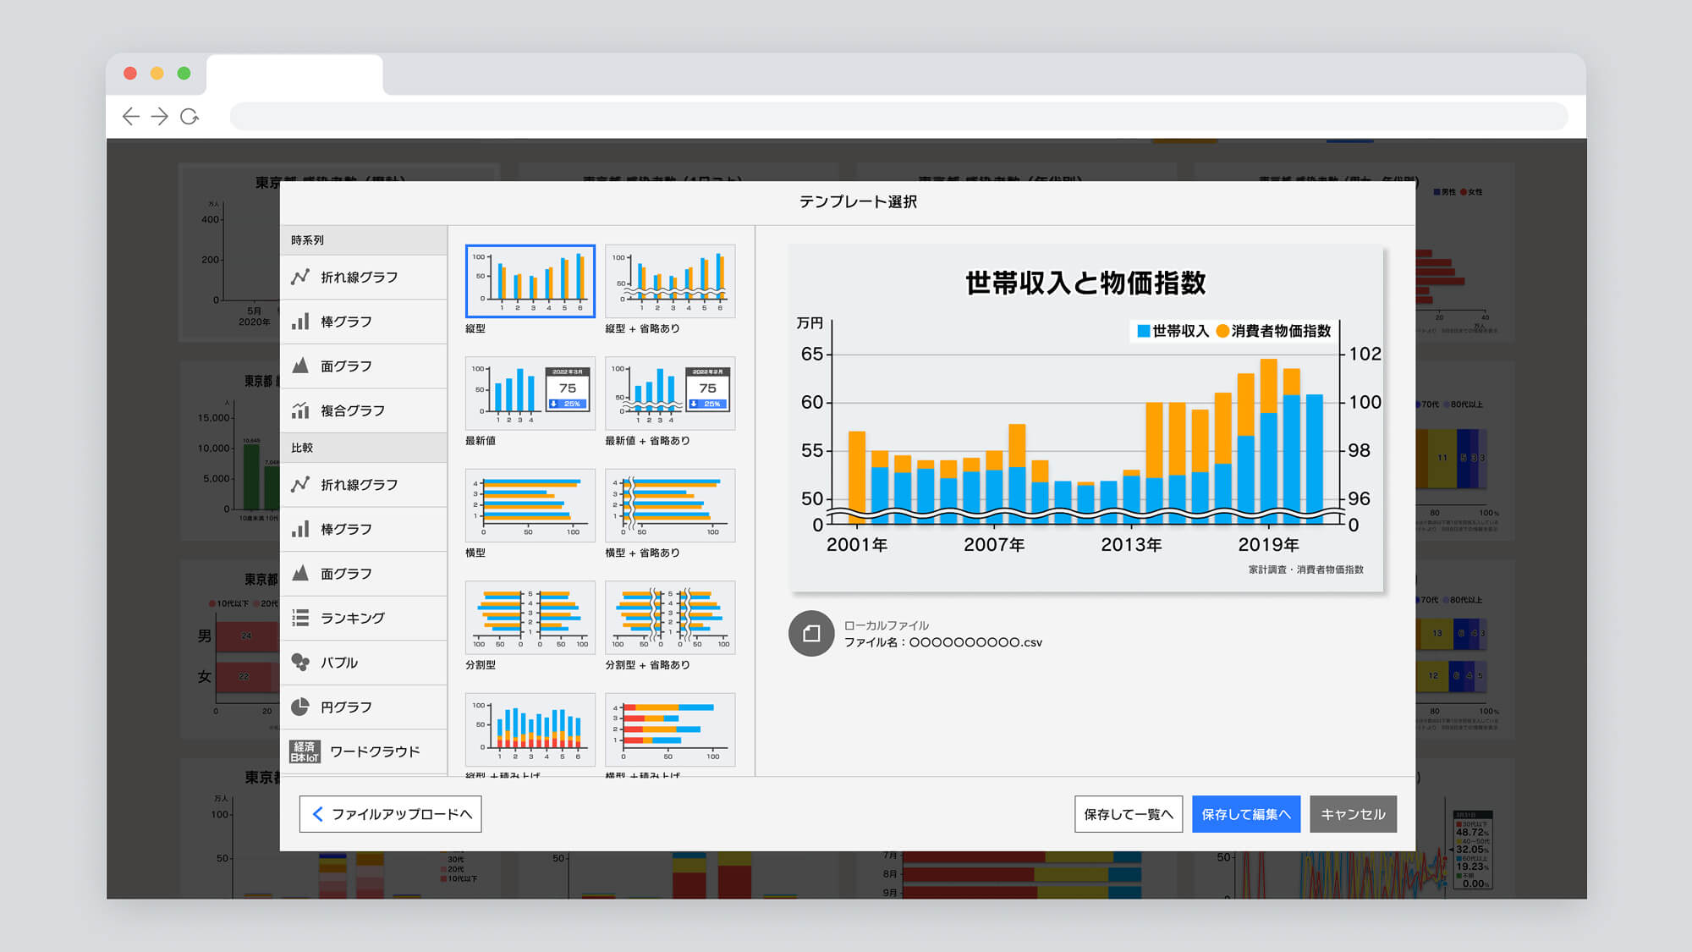Choose the 横型＋積み上げ stacked template
1692x952 pixels.
[x=670, y=729]
